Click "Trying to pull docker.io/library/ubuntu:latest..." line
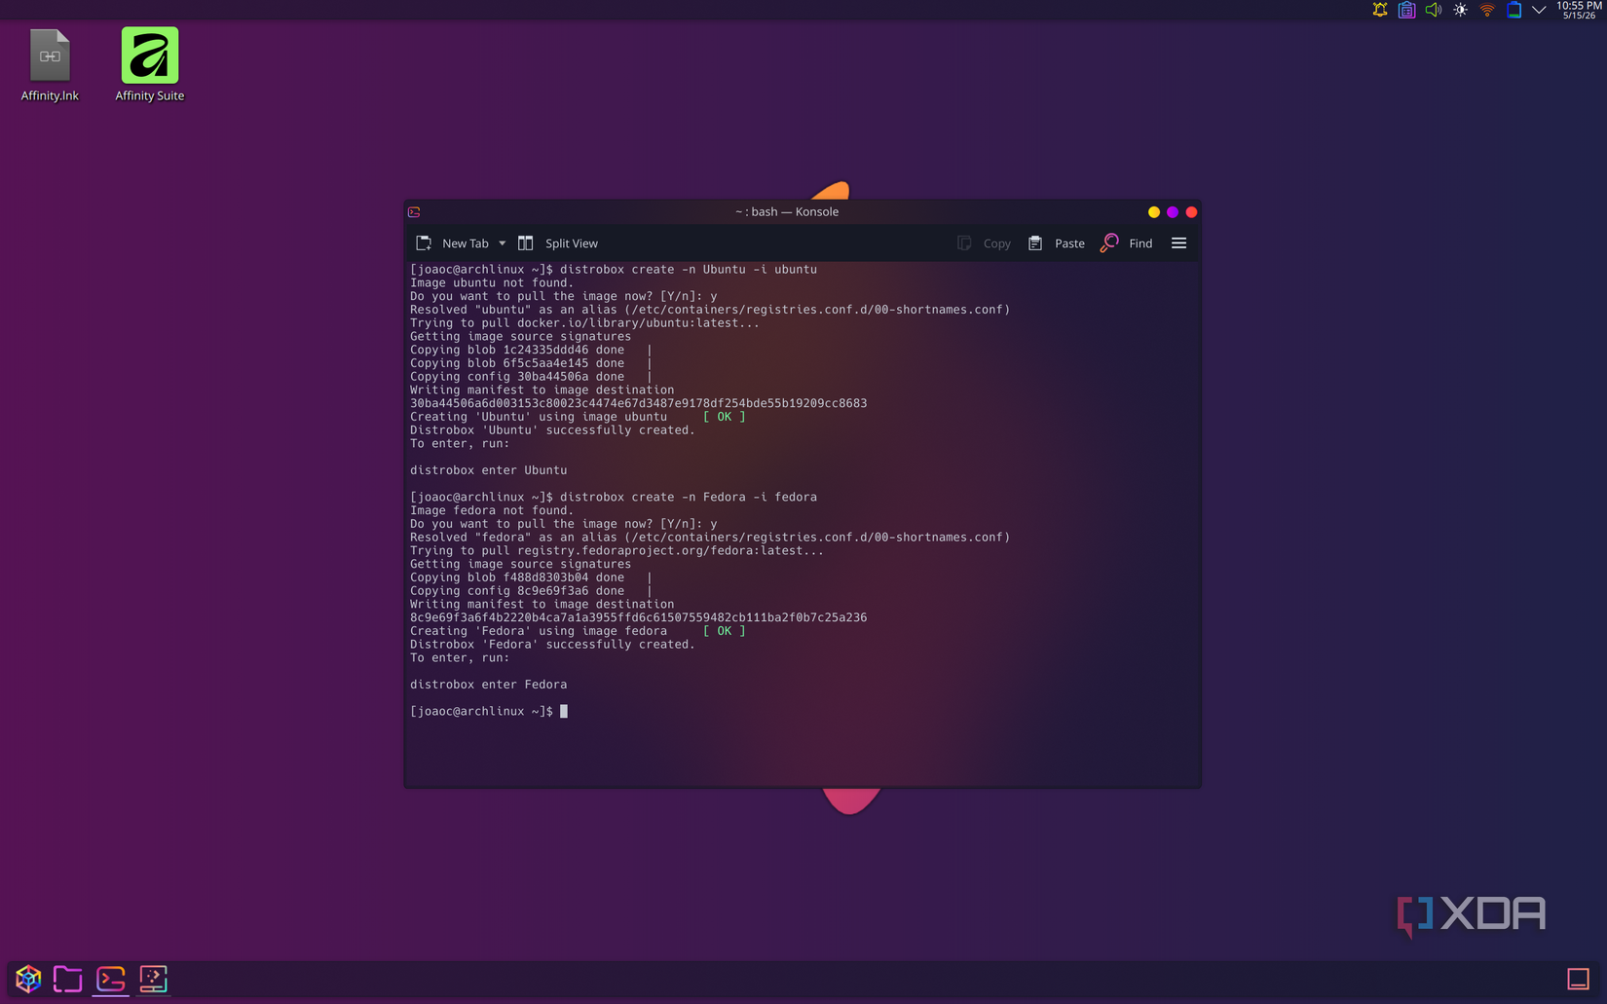This screenshot has width=1607, height=1004. 584,323
